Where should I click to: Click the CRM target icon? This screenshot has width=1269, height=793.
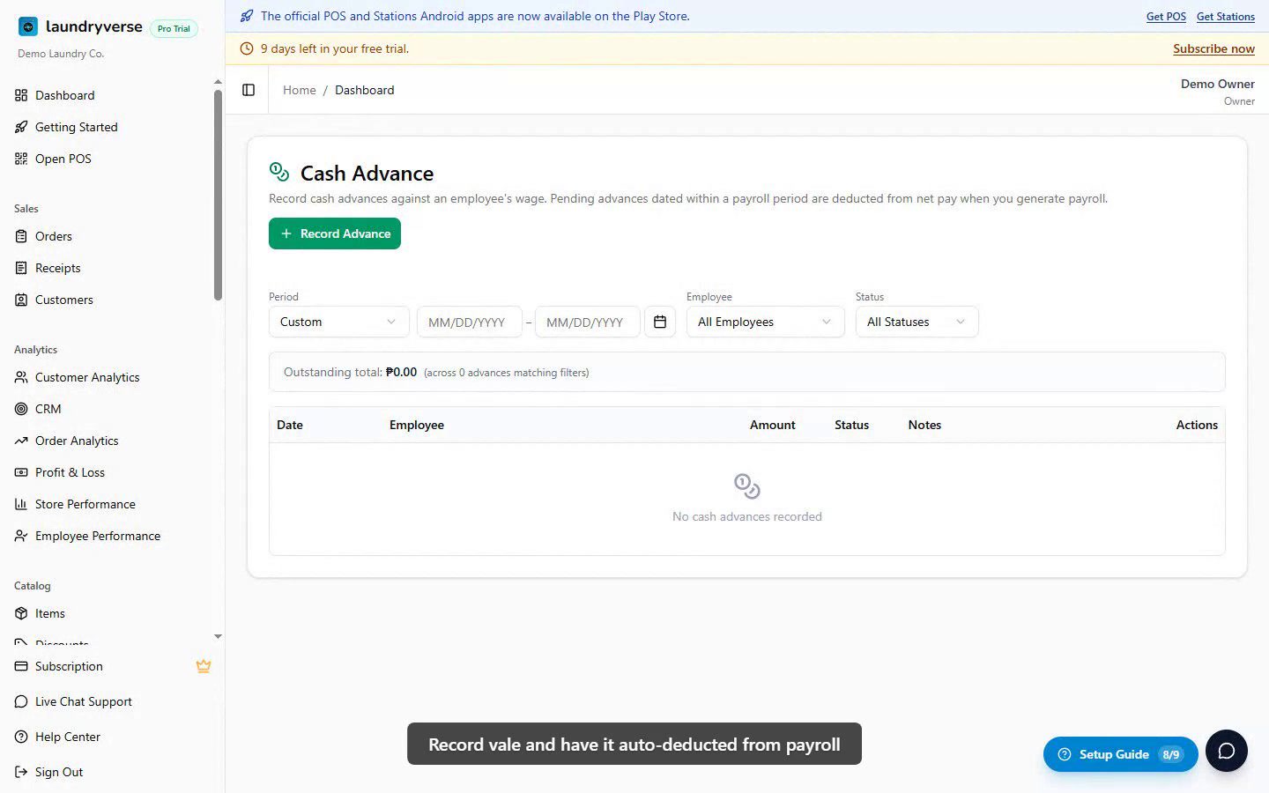pos(21,409)
